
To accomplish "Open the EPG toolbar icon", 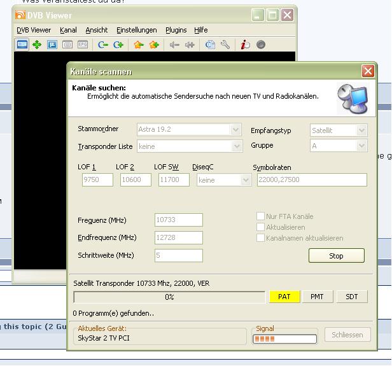I will pyautogui.click(x=83, y=45).
